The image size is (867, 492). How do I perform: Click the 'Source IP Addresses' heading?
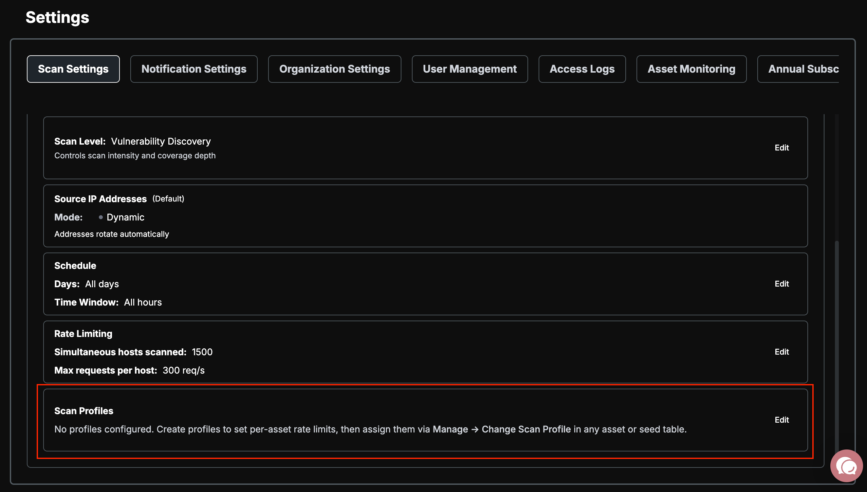(101, 199)
